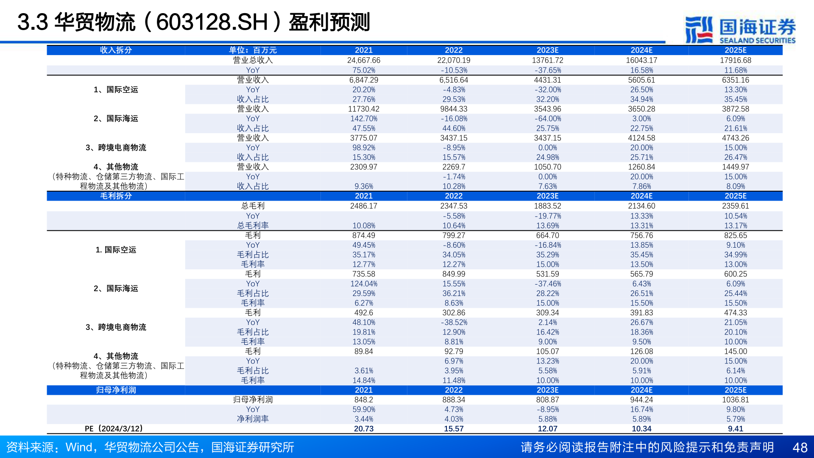Select PE value 20.73

click(364, 429)
